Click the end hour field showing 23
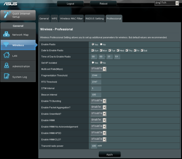 (x=110, y=57)
